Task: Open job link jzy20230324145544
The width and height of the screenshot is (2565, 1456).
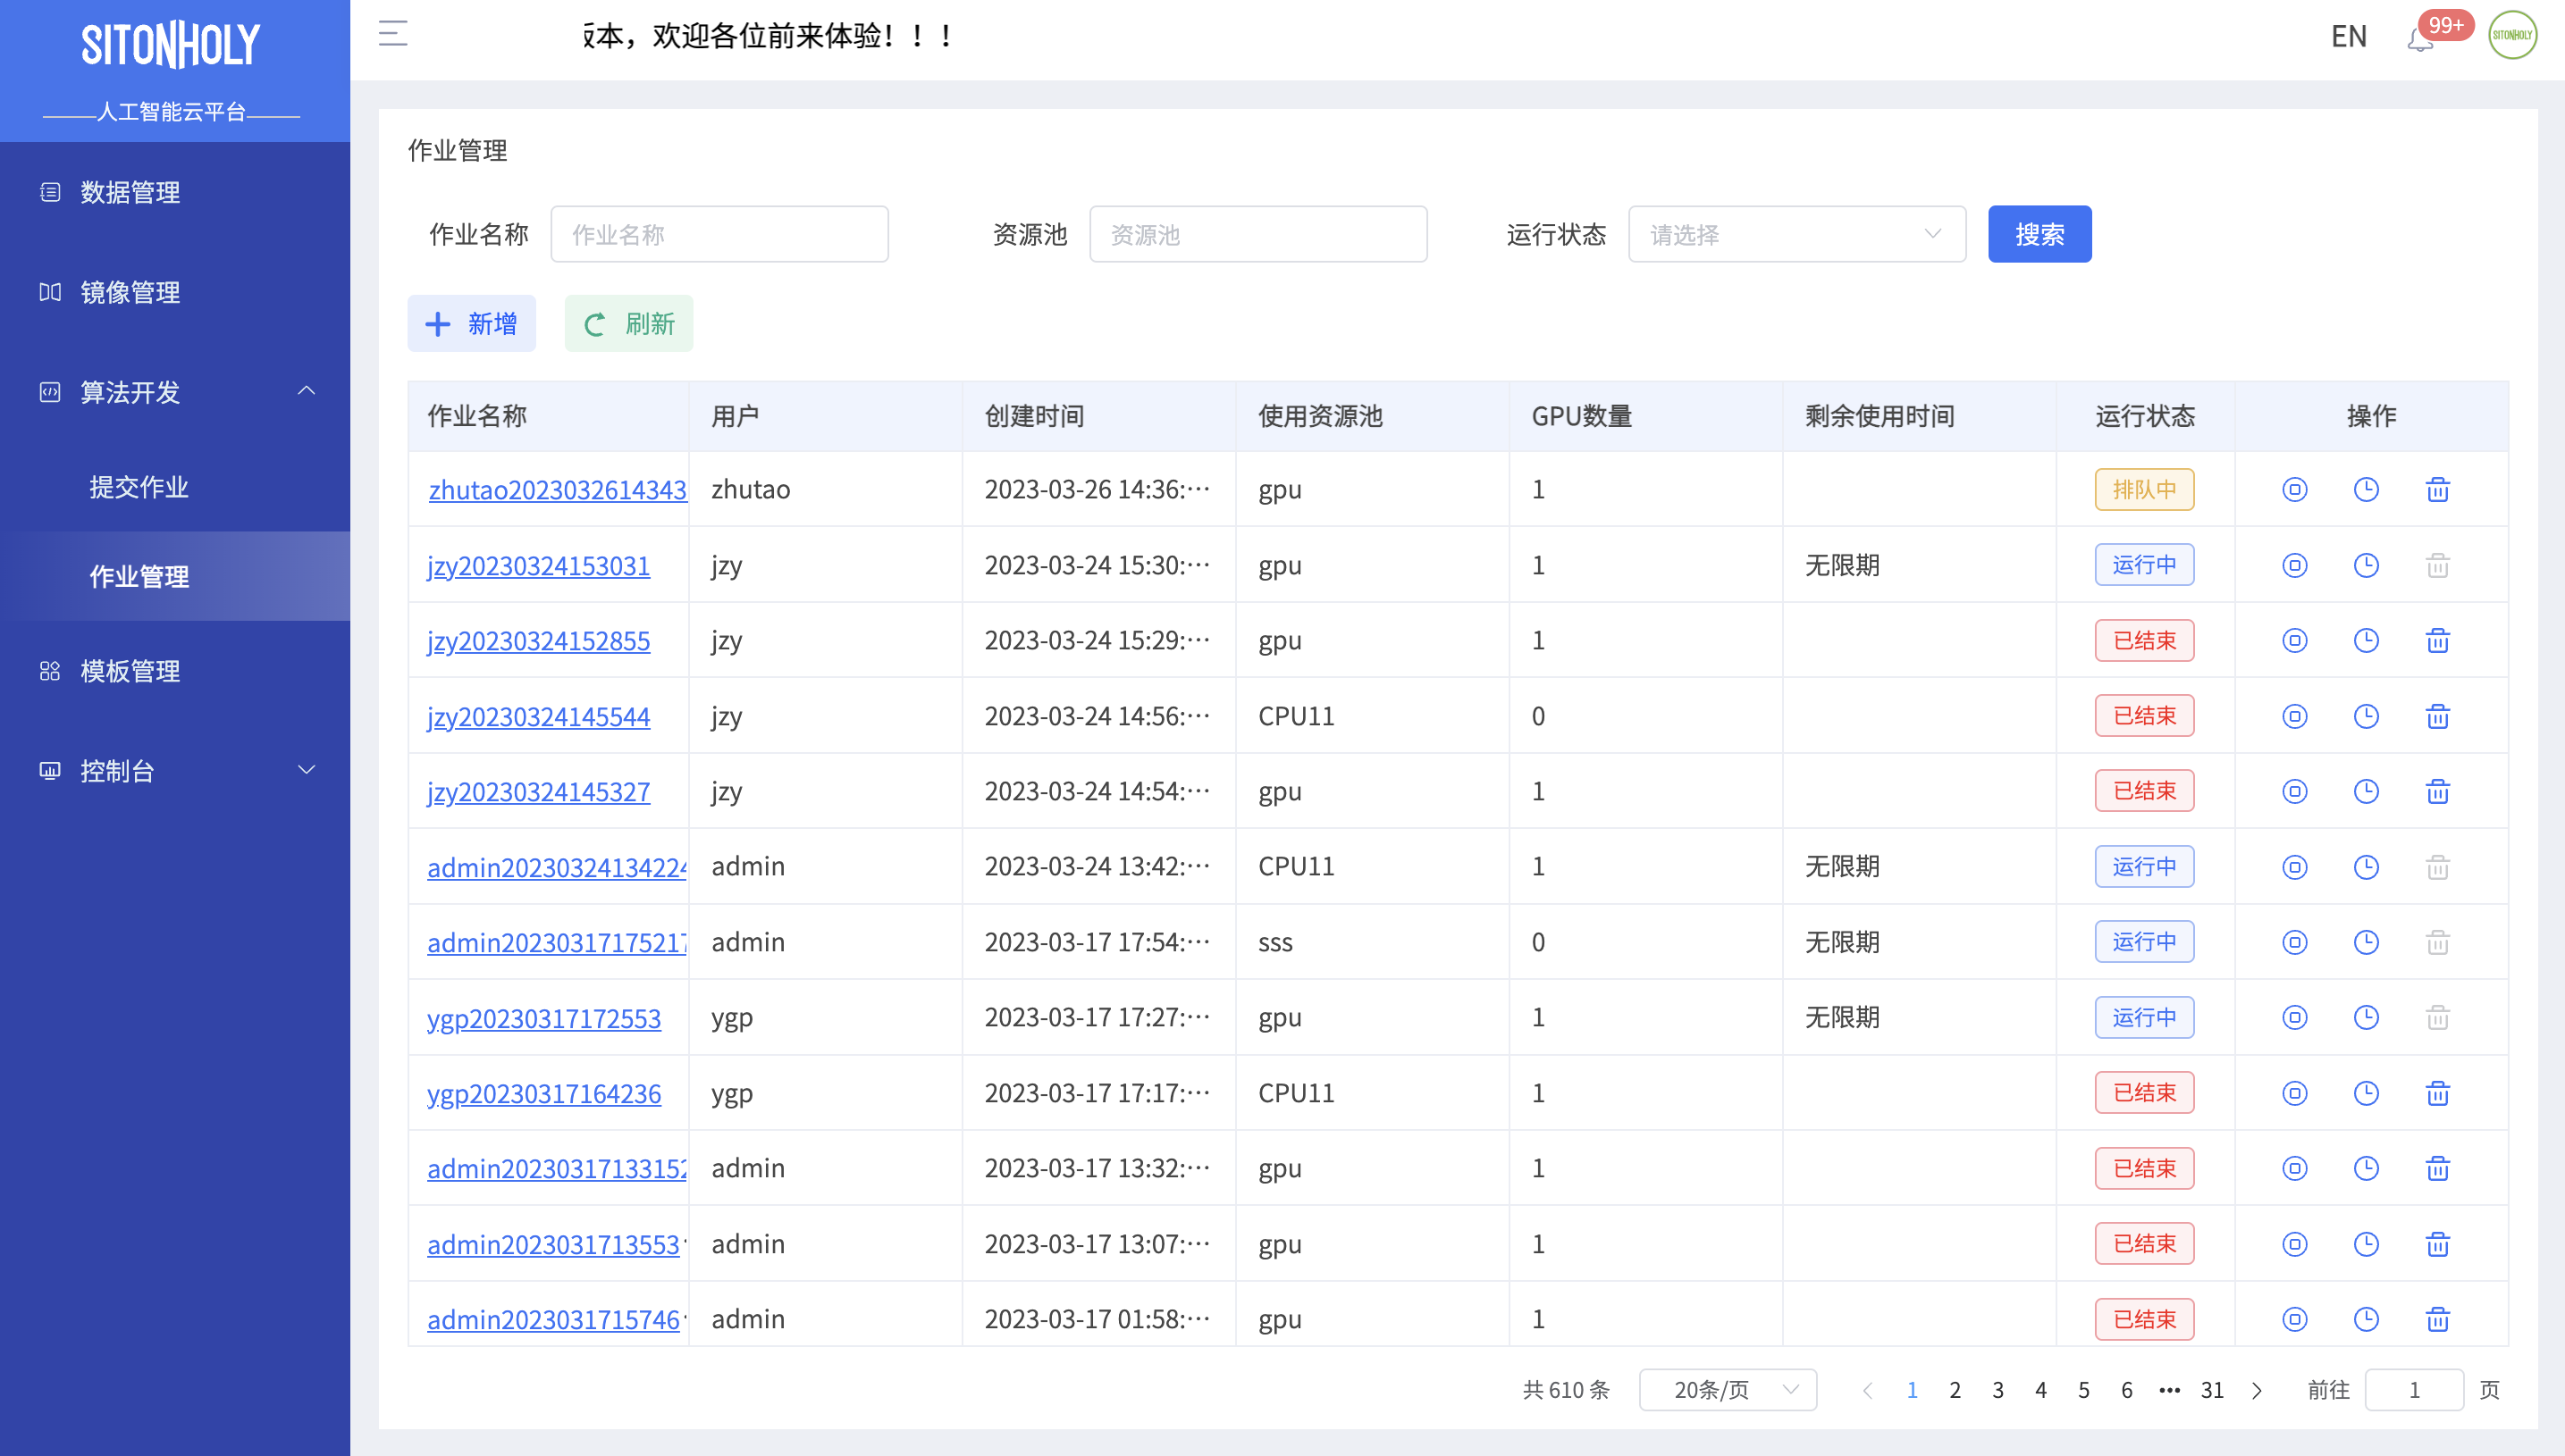Action: click(538, 717)
